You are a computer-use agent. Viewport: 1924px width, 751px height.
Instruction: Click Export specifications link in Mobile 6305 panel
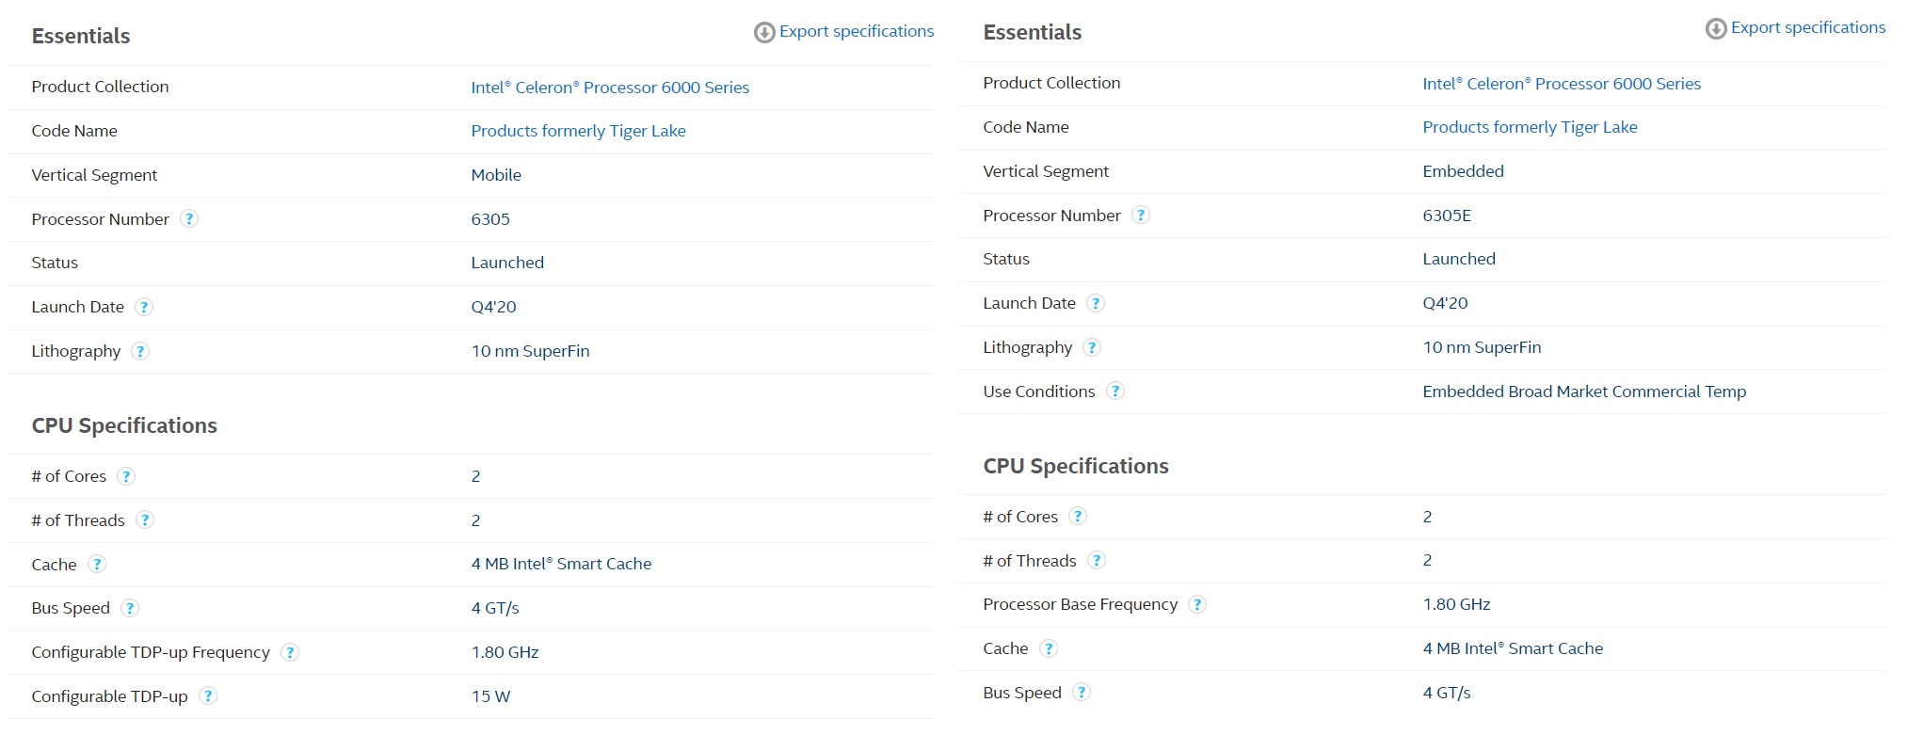[856, 31]
